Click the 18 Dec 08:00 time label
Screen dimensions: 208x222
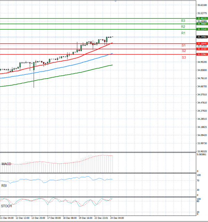[70, 218]
